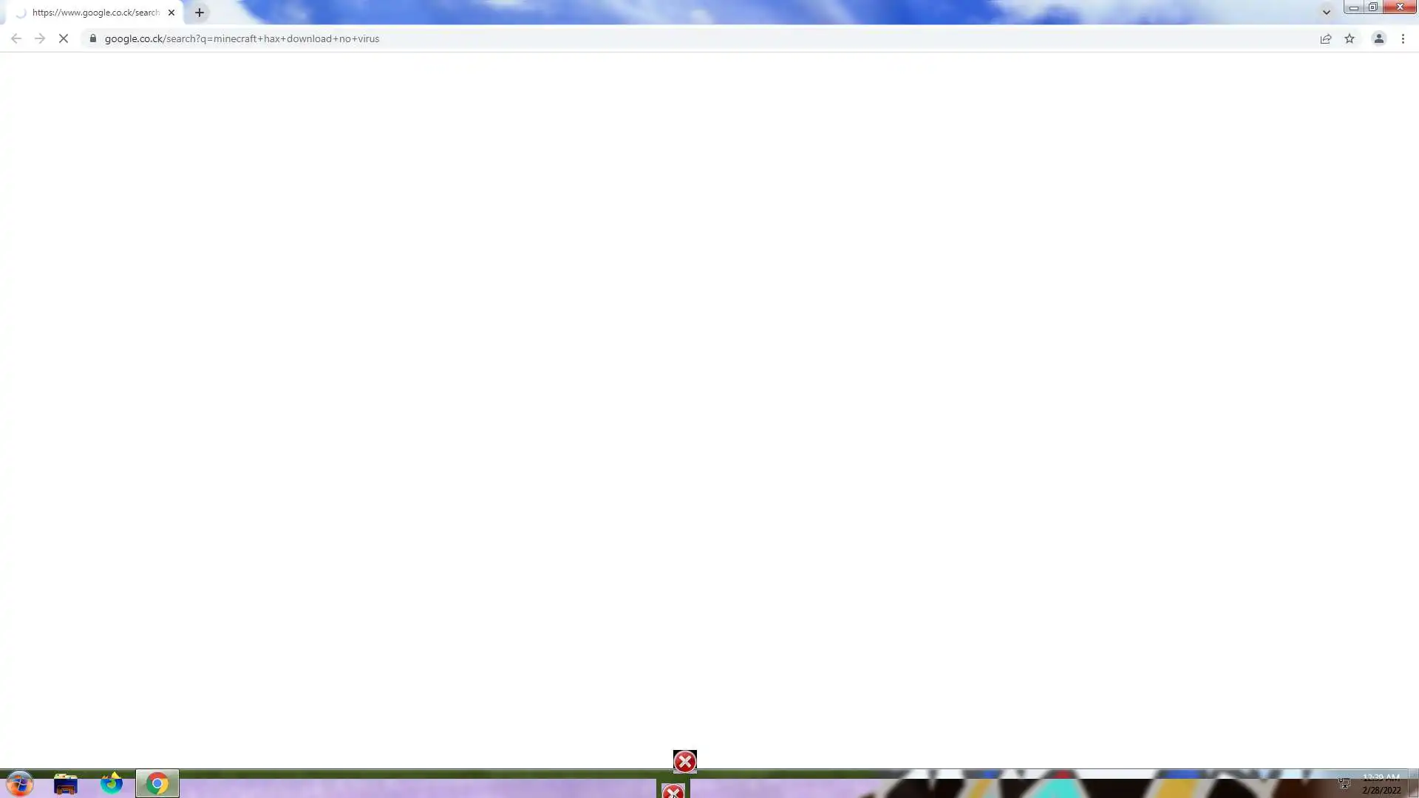This screenshot has width=1419, height=798.
Task: Expand the tab search dropdown arrow
Action: click(x=1327, y=12)
